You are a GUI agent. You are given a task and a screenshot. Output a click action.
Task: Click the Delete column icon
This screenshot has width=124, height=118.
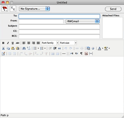point(46,54)
